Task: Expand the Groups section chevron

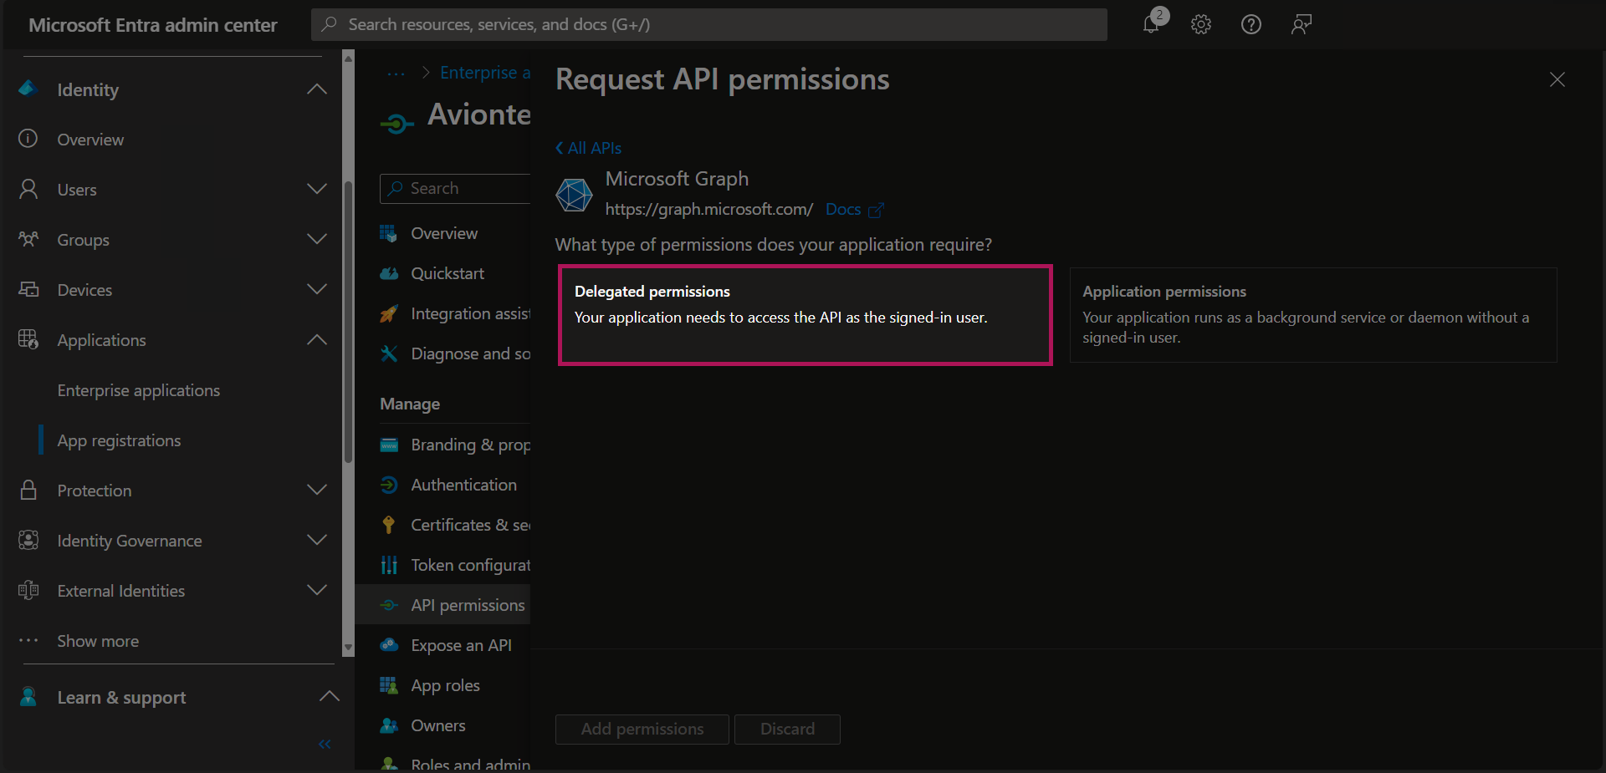Action: click(x=317, y=239)
